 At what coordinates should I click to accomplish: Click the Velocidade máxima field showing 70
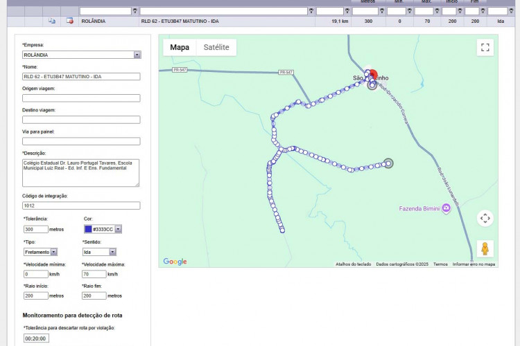pos(94,274)
